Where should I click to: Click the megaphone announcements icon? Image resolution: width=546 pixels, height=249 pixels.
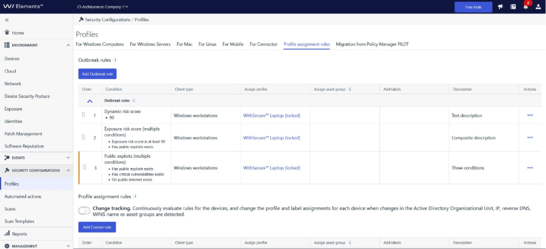coord(501,7)
